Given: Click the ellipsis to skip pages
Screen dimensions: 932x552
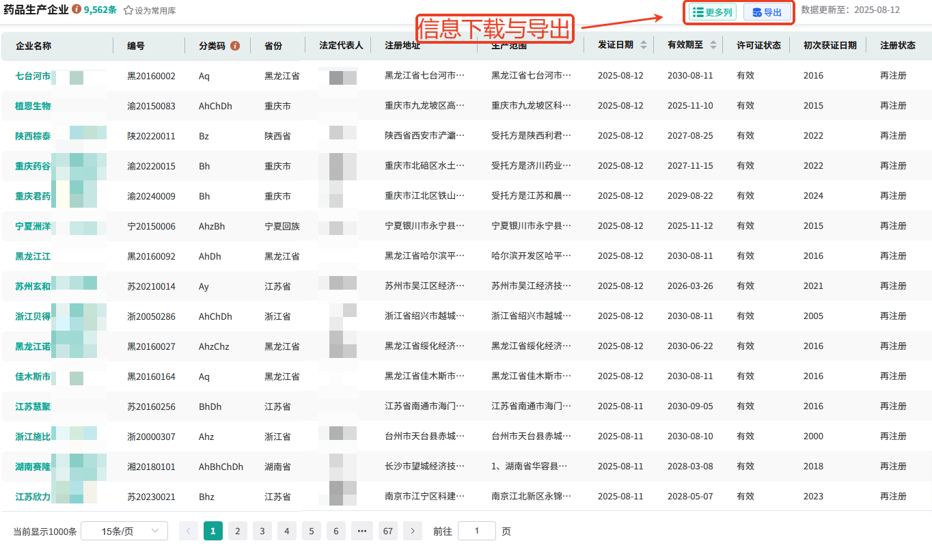Looking at the screenshot, I should pyautogui.click(x=362, y=531).
